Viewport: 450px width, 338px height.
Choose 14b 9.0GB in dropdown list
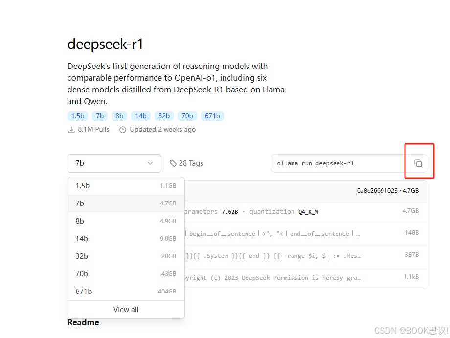(126, 239)
